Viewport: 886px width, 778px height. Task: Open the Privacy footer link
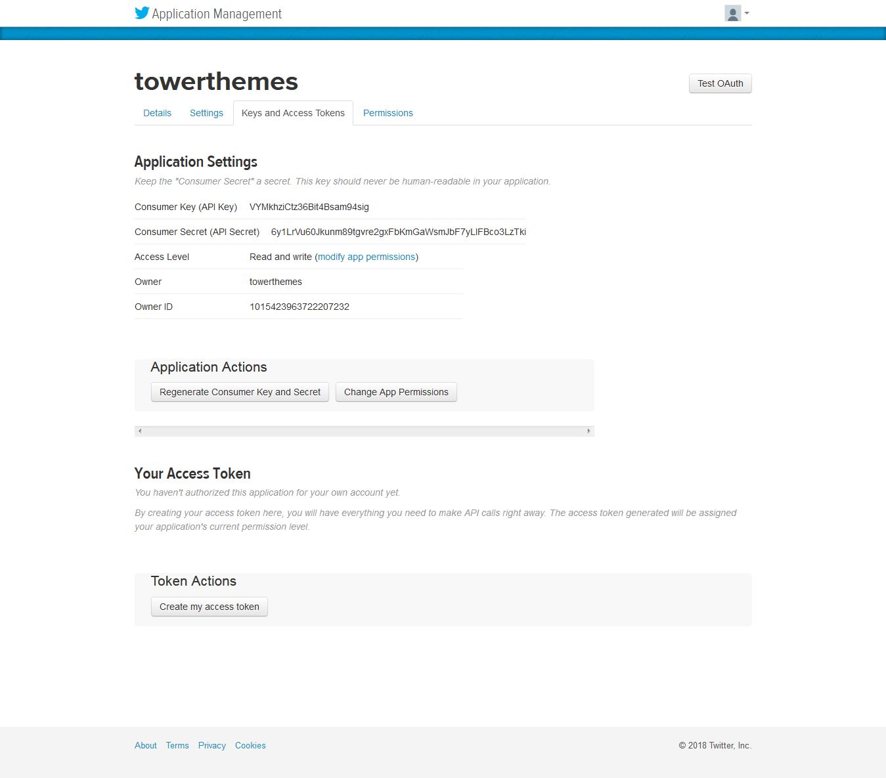(212, 745)
